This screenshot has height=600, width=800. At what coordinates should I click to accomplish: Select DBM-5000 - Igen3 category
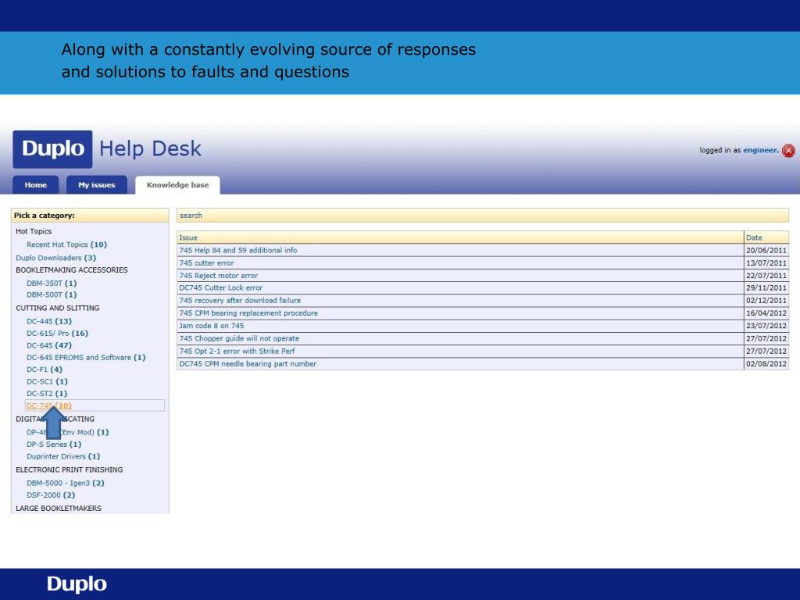coord(66,483)
